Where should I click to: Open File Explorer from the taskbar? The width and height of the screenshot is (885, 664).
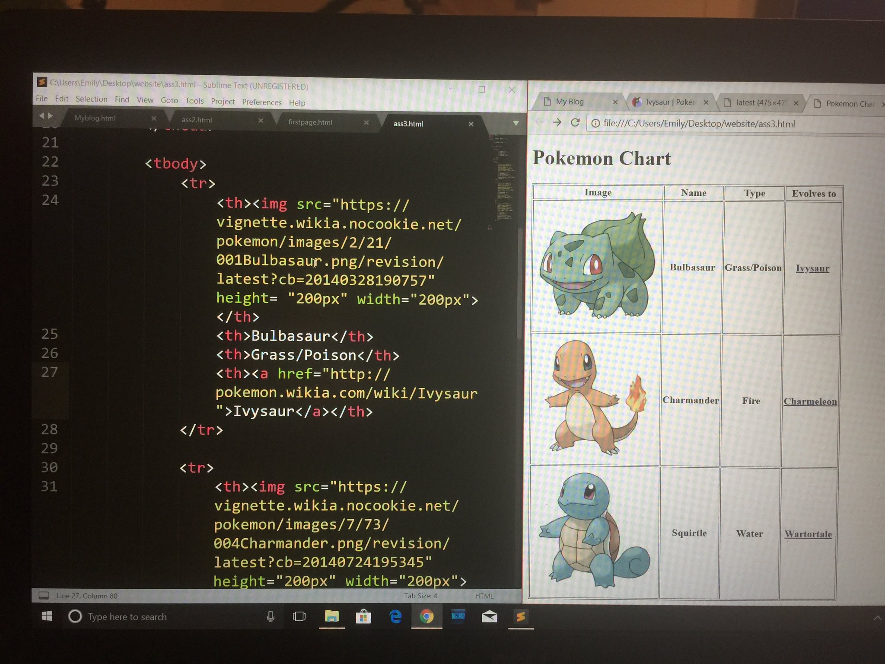coord(331,616)
